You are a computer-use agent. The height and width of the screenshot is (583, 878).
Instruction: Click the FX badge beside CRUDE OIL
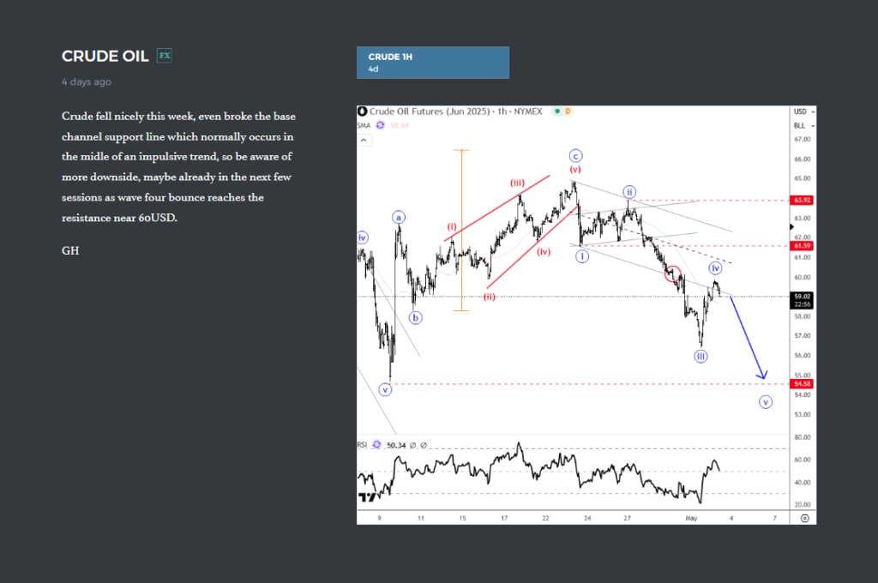(164, 56)
